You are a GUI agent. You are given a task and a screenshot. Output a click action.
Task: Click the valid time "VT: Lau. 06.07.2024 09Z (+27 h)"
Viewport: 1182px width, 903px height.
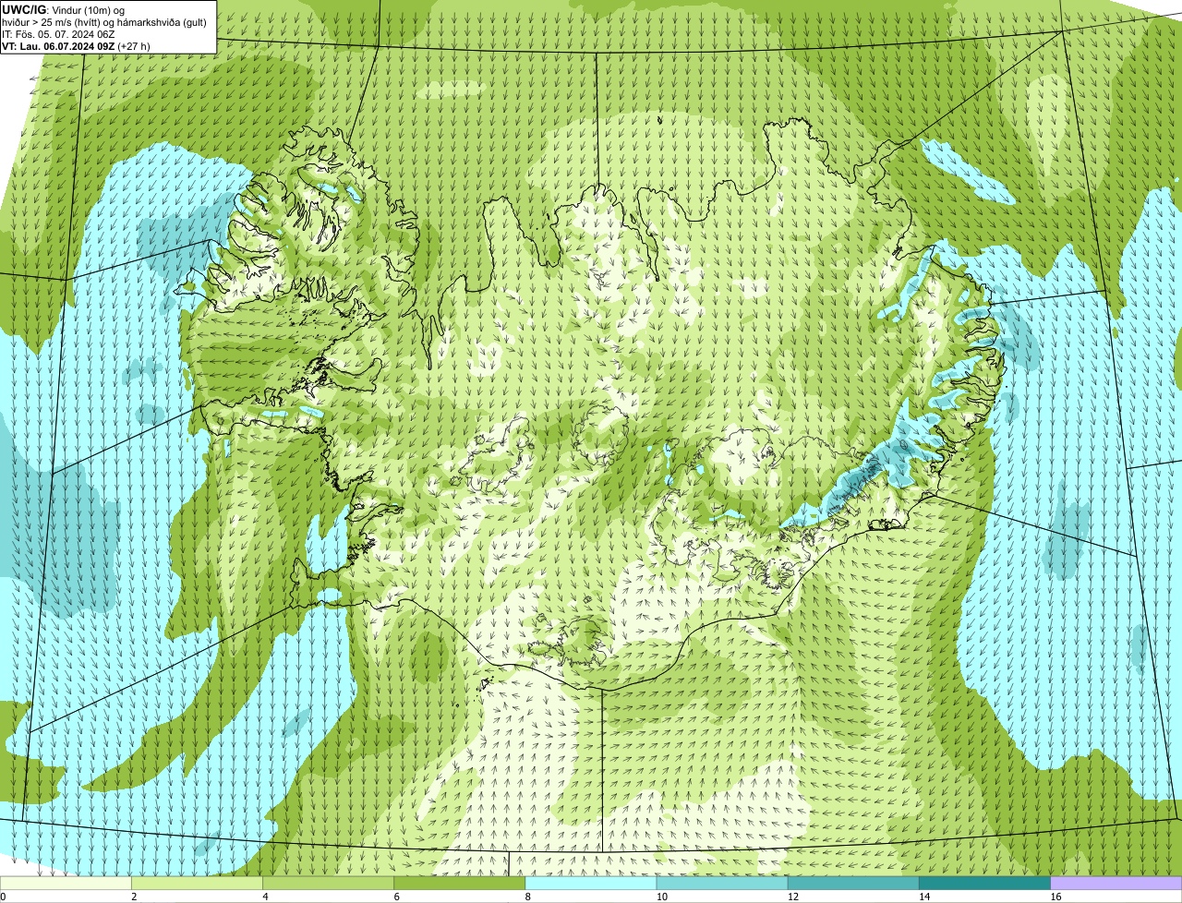(x=76, y=45)
